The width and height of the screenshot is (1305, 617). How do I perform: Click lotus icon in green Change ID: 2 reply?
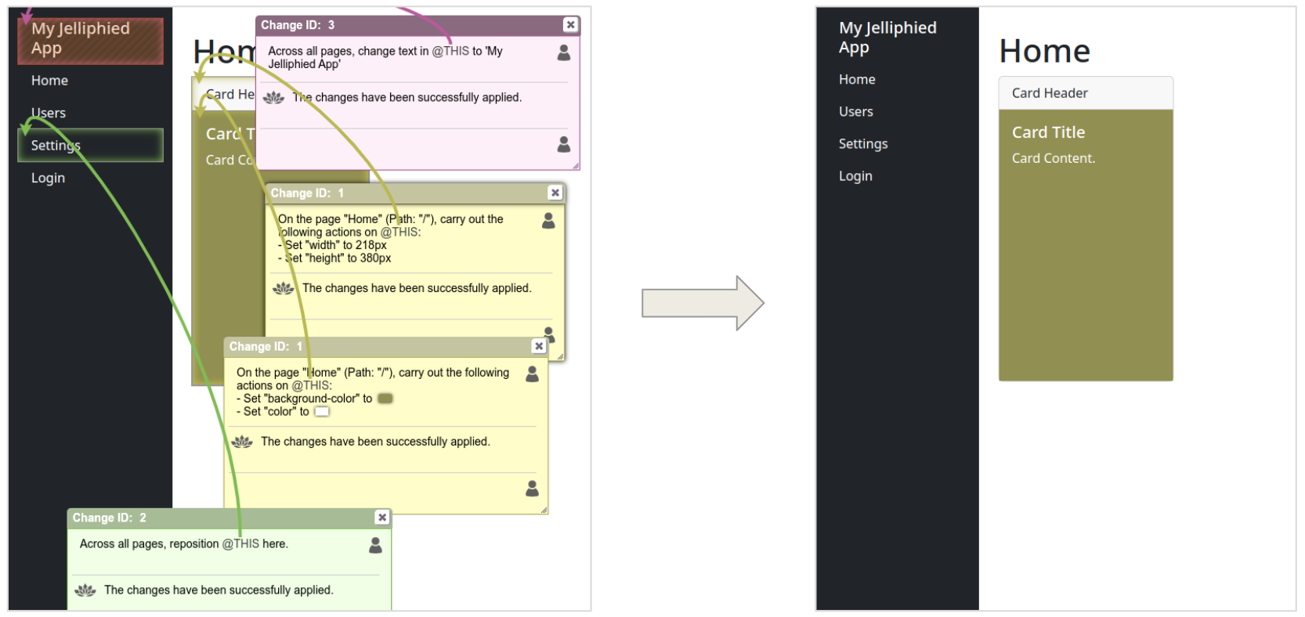click(x=85, y=590)
